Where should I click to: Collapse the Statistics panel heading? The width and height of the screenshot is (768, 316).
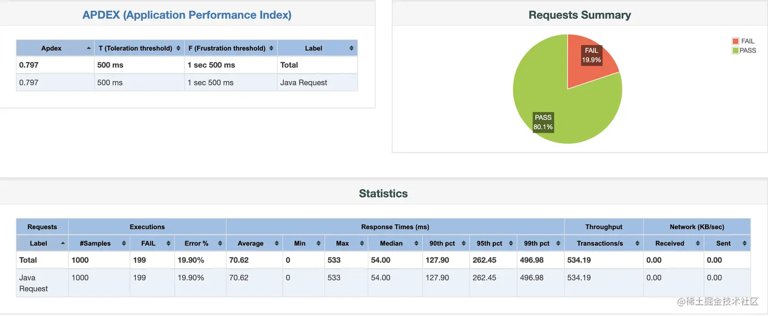click(383, 194)
